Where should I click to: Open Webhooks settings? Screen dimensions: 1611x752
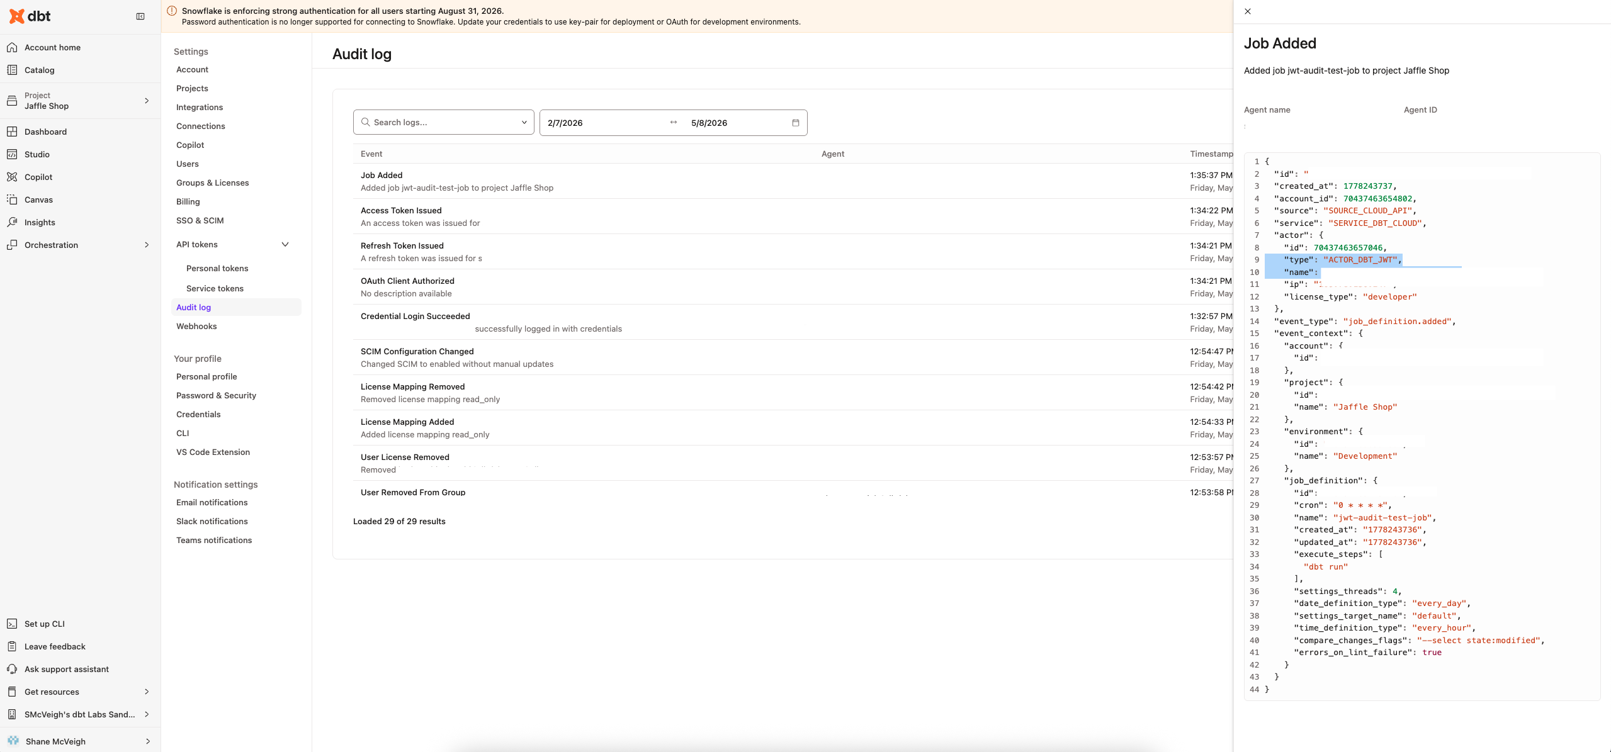point(196,326)
